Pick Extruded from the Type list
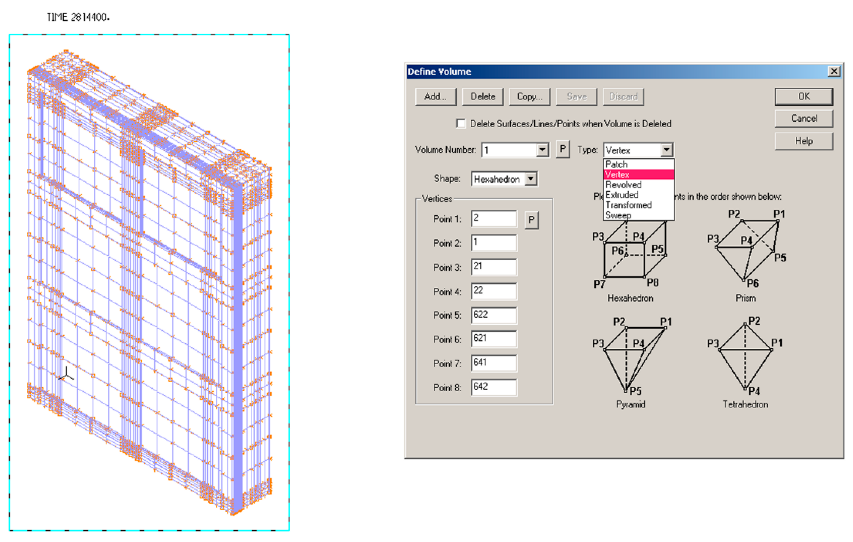853x542 pixels. pos(622,195)
